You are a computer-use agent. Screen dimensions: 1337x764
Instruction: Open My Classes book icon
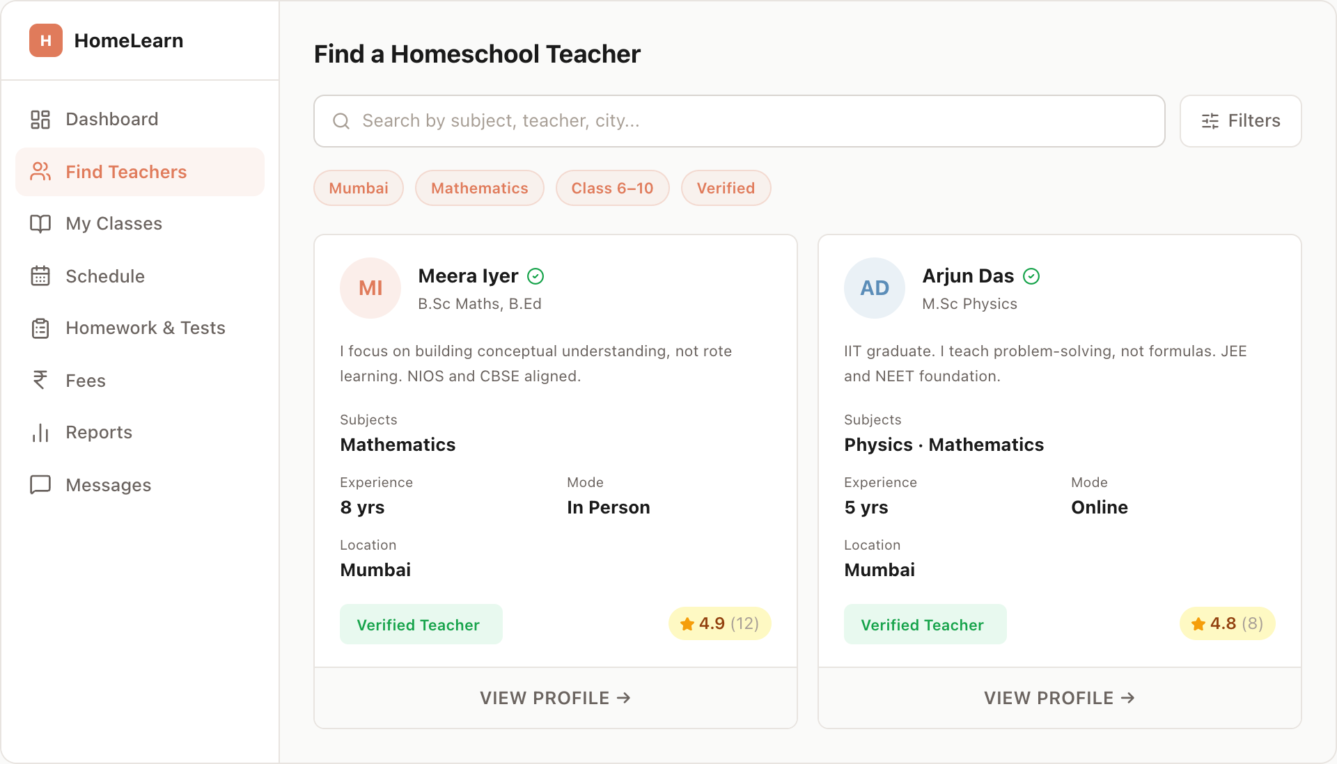pos(40,223)
